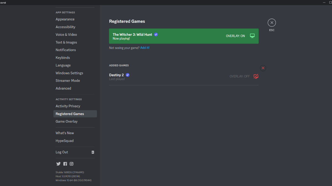Disable the crossed-out overlay icon for Destiny 2
The width and height of the screenshot is (332, 186).
pyautogui.click(x=256, y=76)
